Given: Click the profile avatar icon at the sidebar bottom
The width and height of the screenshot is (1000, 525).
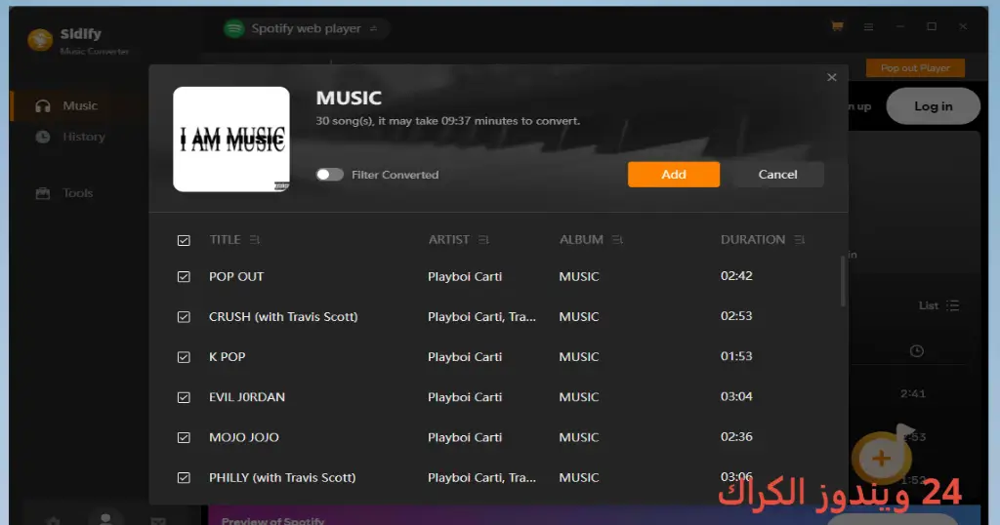Looking at the screenshot, I should click(105, 518).
